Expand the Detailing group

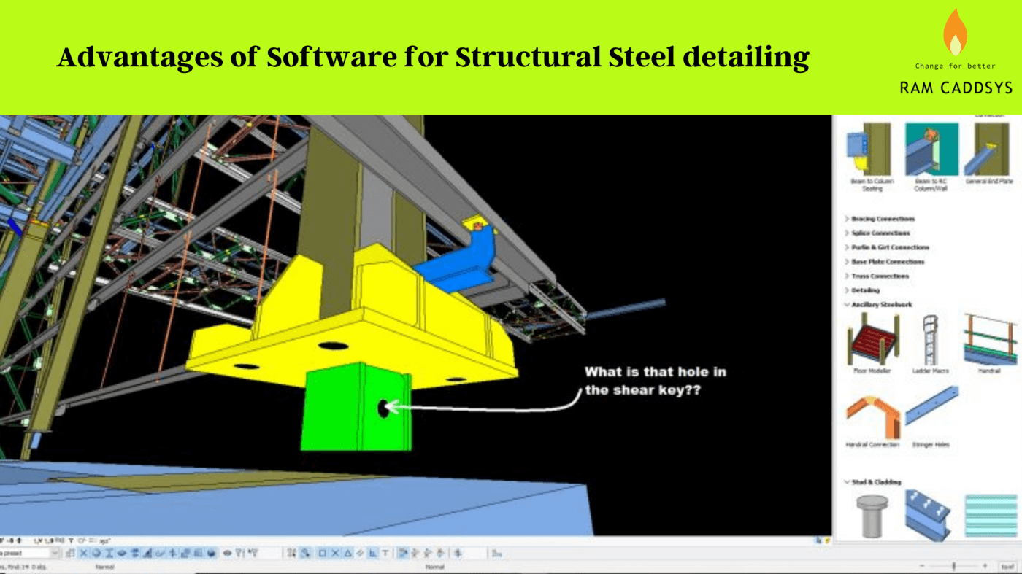(863, 290)
